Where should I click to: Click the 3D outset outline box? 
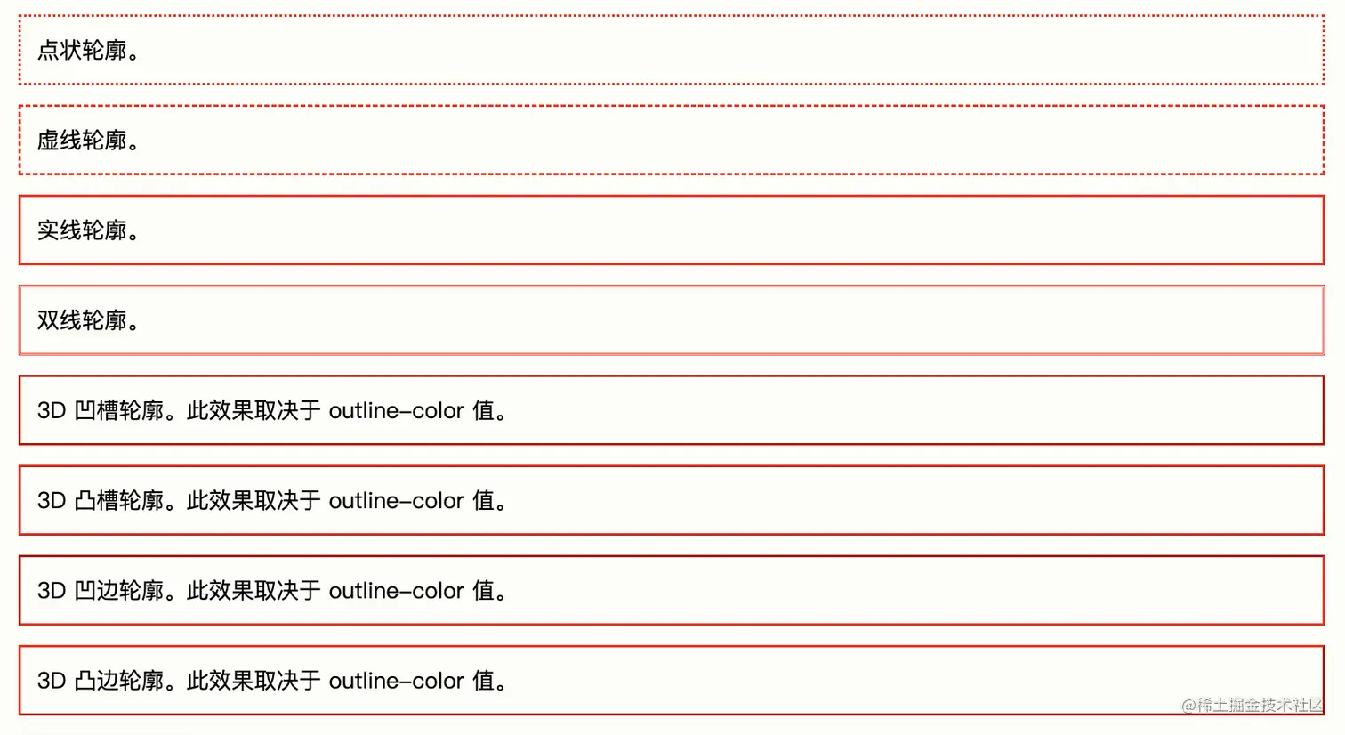click(x=672, y=680)
